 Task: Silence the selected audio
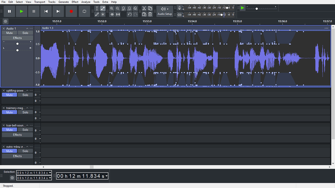[x=118, y=14]
